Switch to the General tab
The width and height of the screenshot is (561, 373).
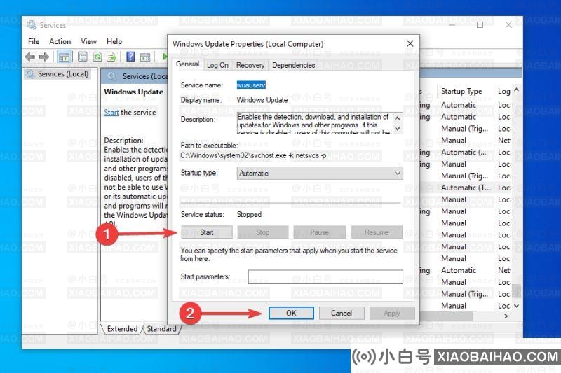coord(187,64)
